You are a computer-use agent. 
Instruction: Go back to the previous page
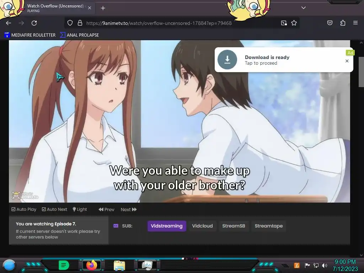coord(9,23)
